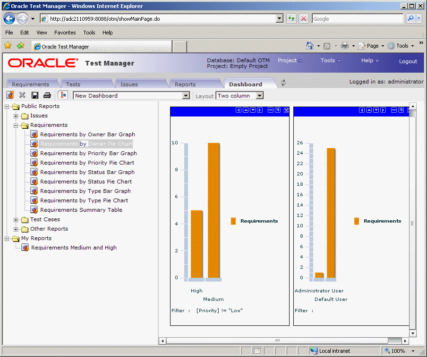427x357 pixels.
Task: Click the IE toolbar Print icon
Action: (345, 46)
